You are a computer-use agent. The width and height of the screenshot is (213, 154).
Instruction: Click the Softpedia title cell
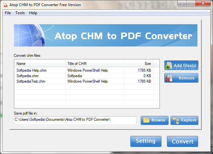(x=75, y=76)
